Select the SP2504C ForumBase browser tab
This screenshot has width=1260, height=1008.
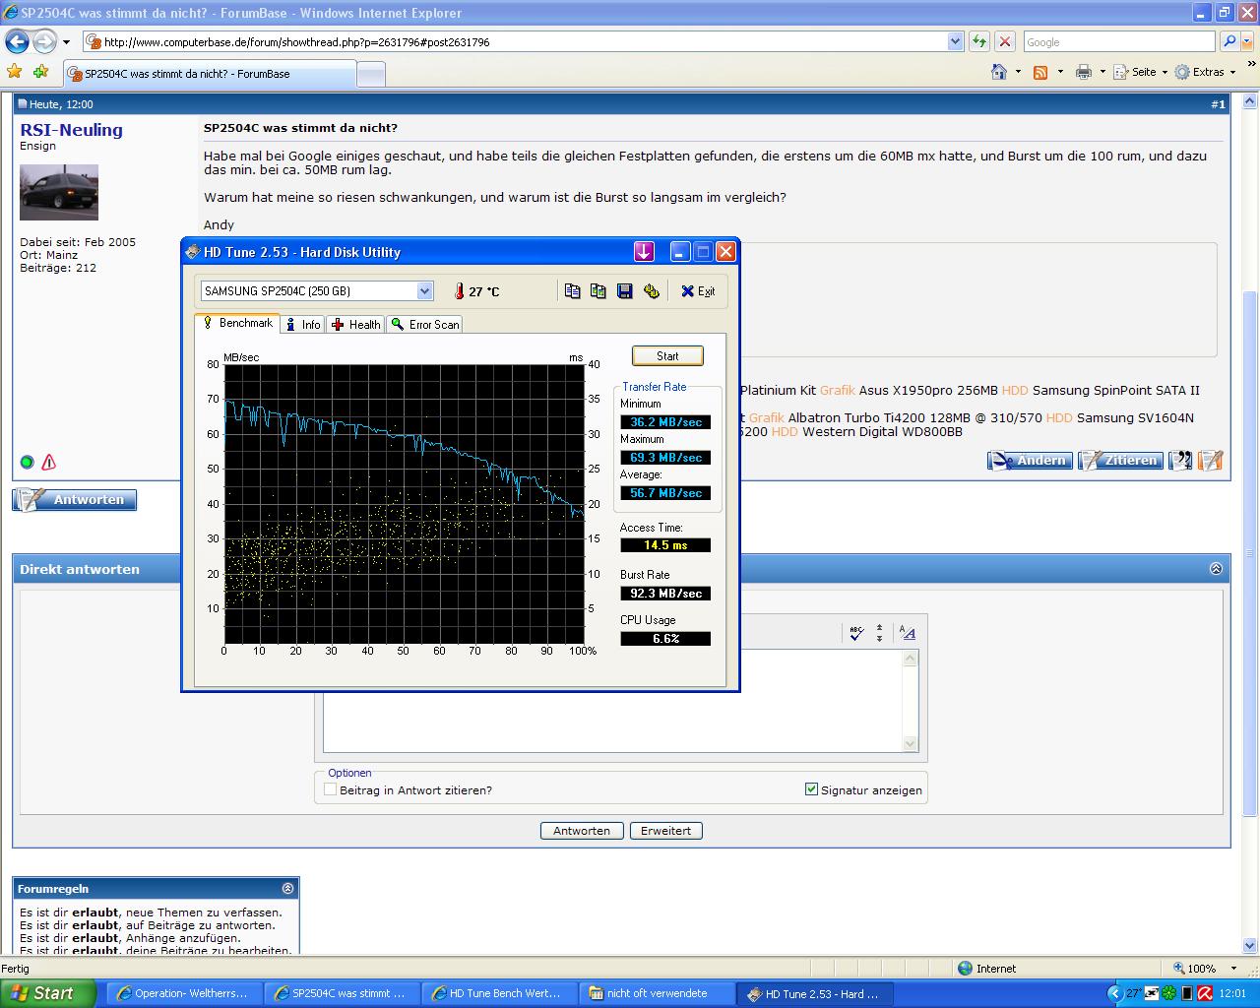(x=209, y=74)
